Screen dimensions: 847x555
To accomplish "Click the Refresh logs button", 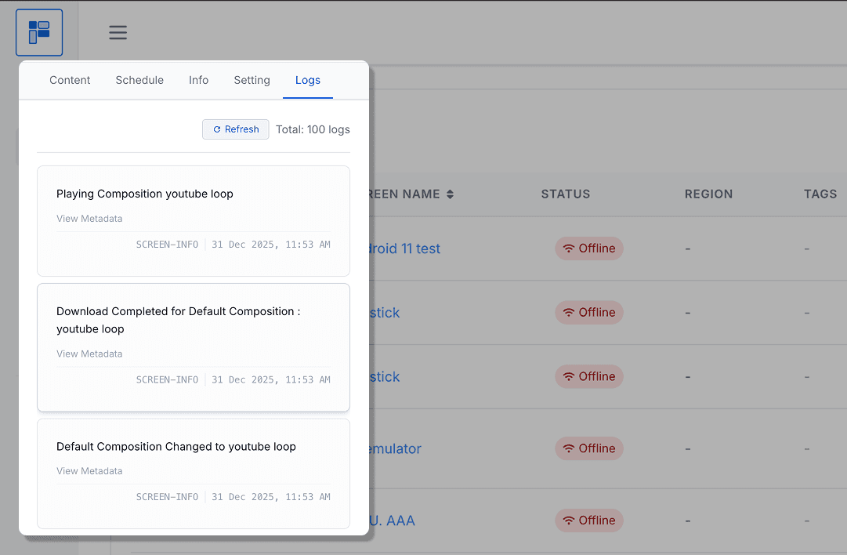I will click(236, 129).
